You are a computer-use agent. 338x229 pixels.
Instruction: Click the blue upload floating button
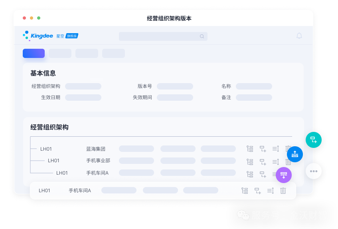(295, 154)
